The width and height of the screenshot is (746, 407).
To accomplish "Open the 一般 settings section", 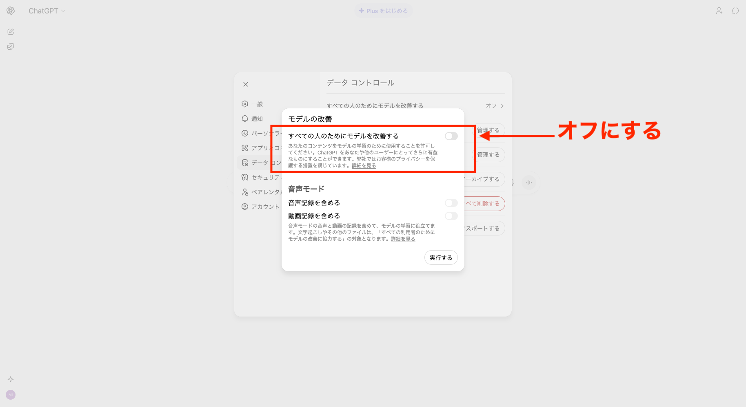I will pyautogui.click(x=257, y=104).
